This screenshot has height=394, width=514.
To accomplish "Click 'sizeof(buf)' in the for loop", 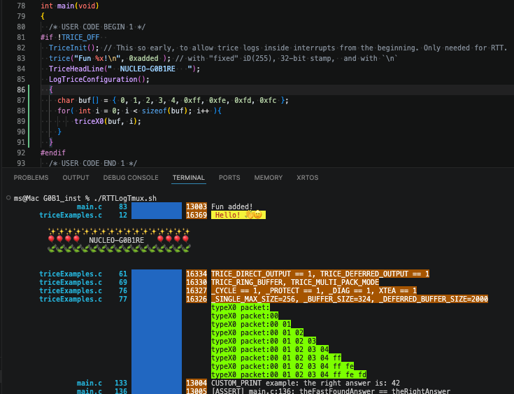I will click(x=166, y=111).
